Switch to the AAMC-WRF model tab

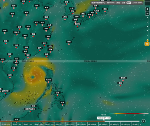(x=137, y=3)
